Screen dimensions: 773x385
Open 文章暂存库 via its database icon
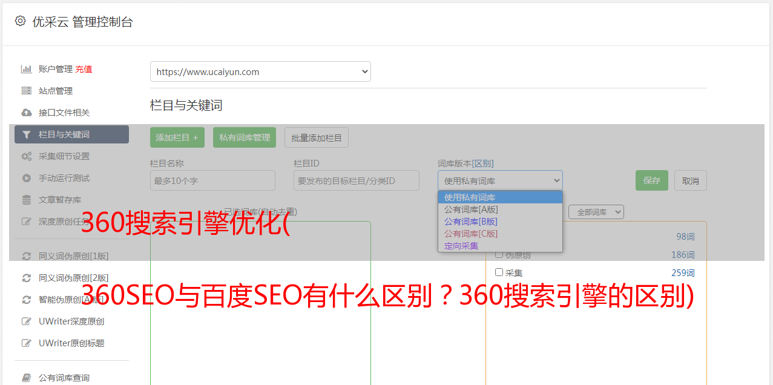click(x=26, y=200)
